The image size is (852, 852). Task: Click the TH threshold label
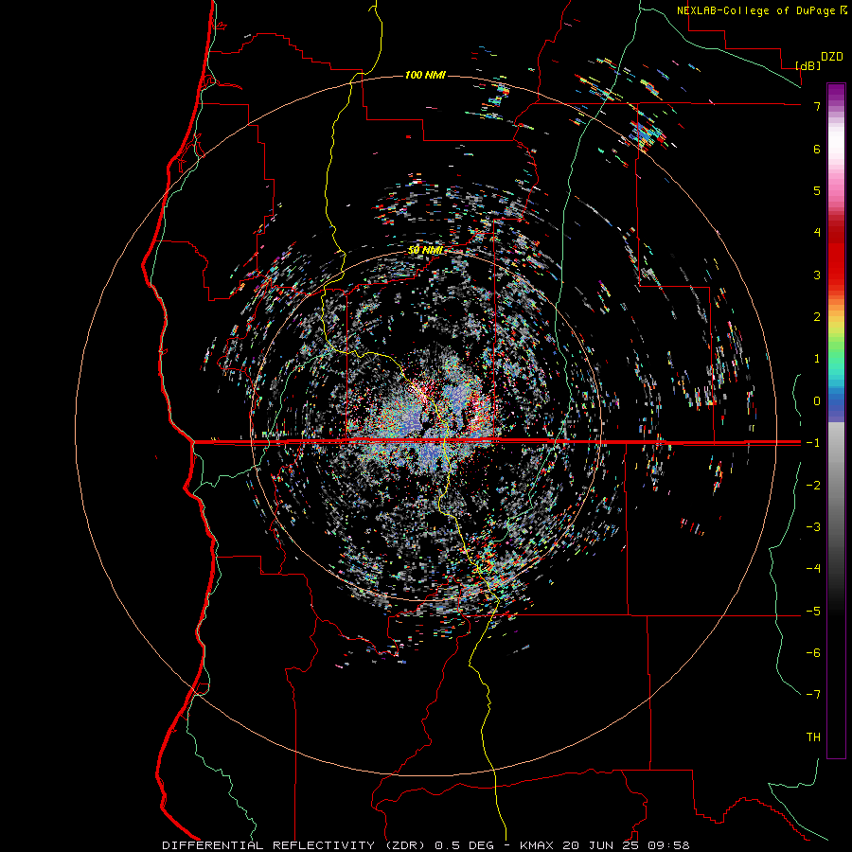[x=813, y=737]
